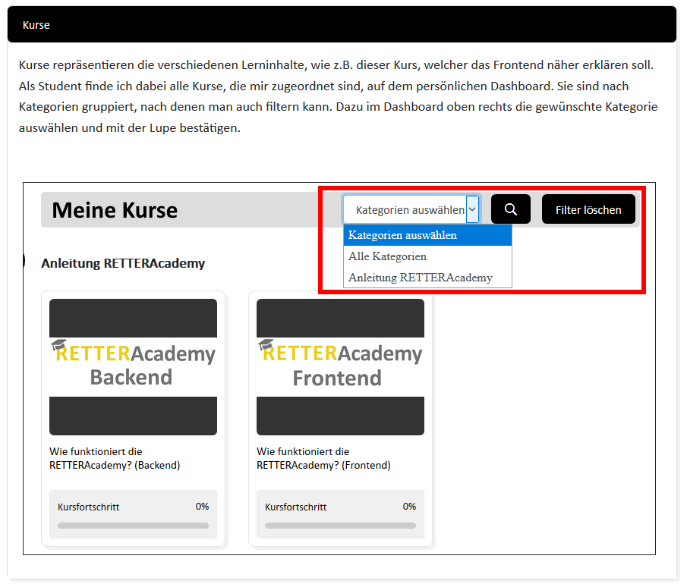This screenshot has height=584, width=687.
Task: Click the 'Kurse' header bar title
Action: pyautogui.click(x=36, y=25)
